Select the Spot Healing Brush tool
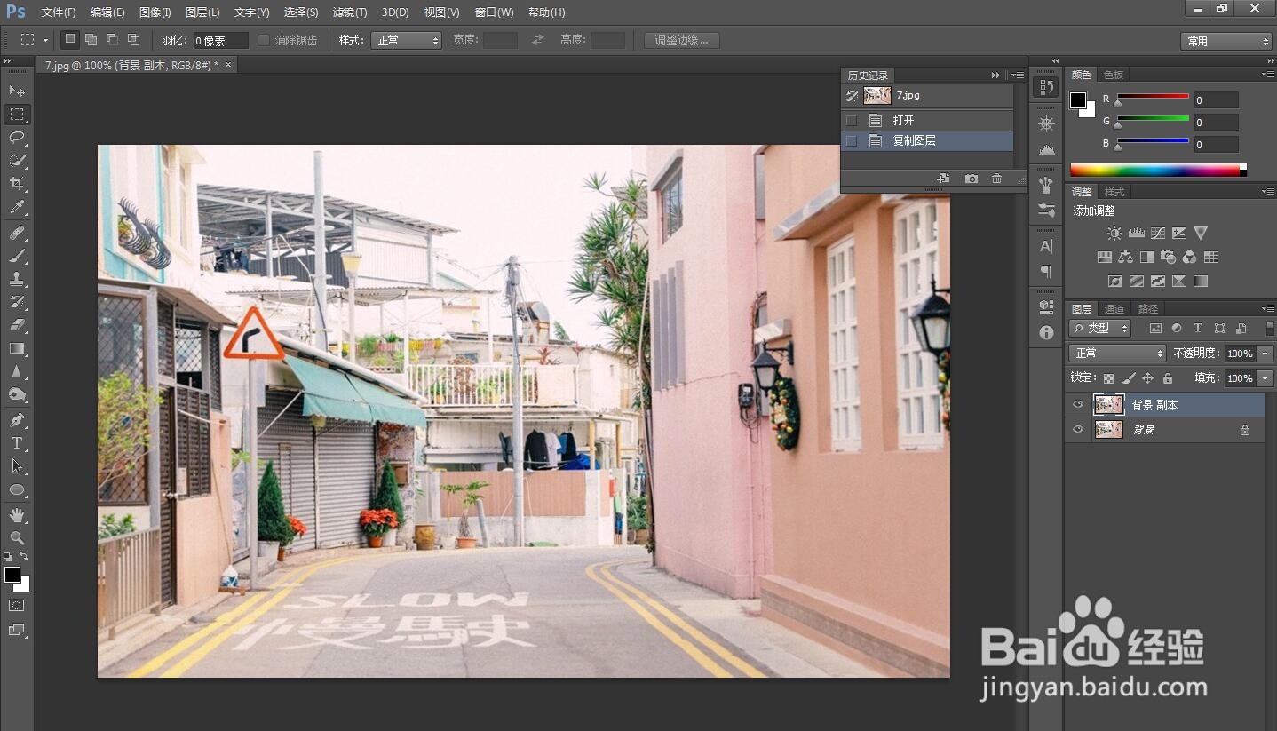 pyautogui.click(x=17, y=233)
